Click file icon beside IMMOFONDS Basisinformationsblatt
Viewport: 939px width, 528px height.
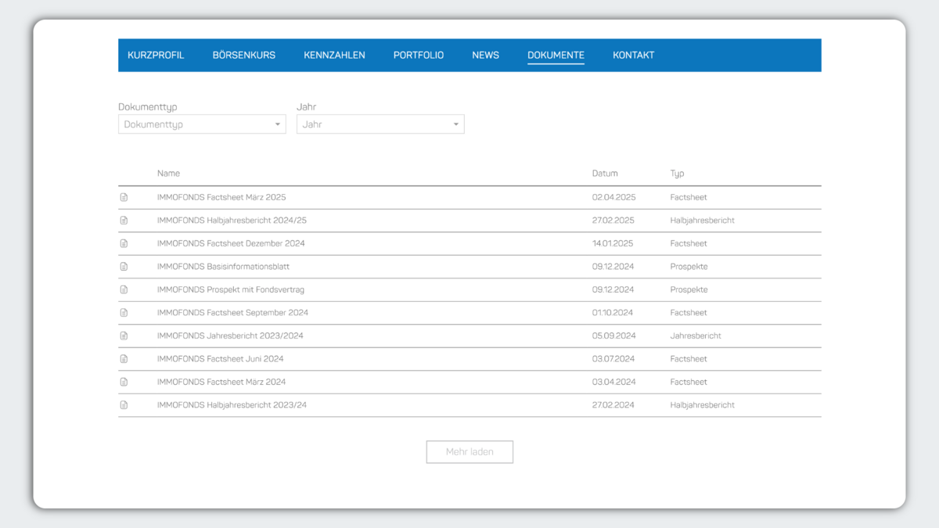pos(124,267)
